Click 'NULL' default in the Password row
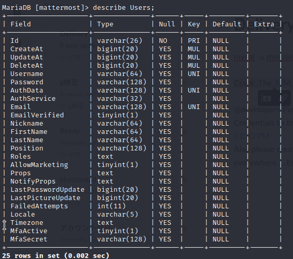This screenshot has height=259, width=293. click(x=220, y=82)
